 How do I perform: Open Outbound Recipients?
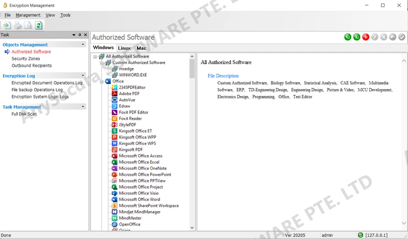click(x=32, y=66)
